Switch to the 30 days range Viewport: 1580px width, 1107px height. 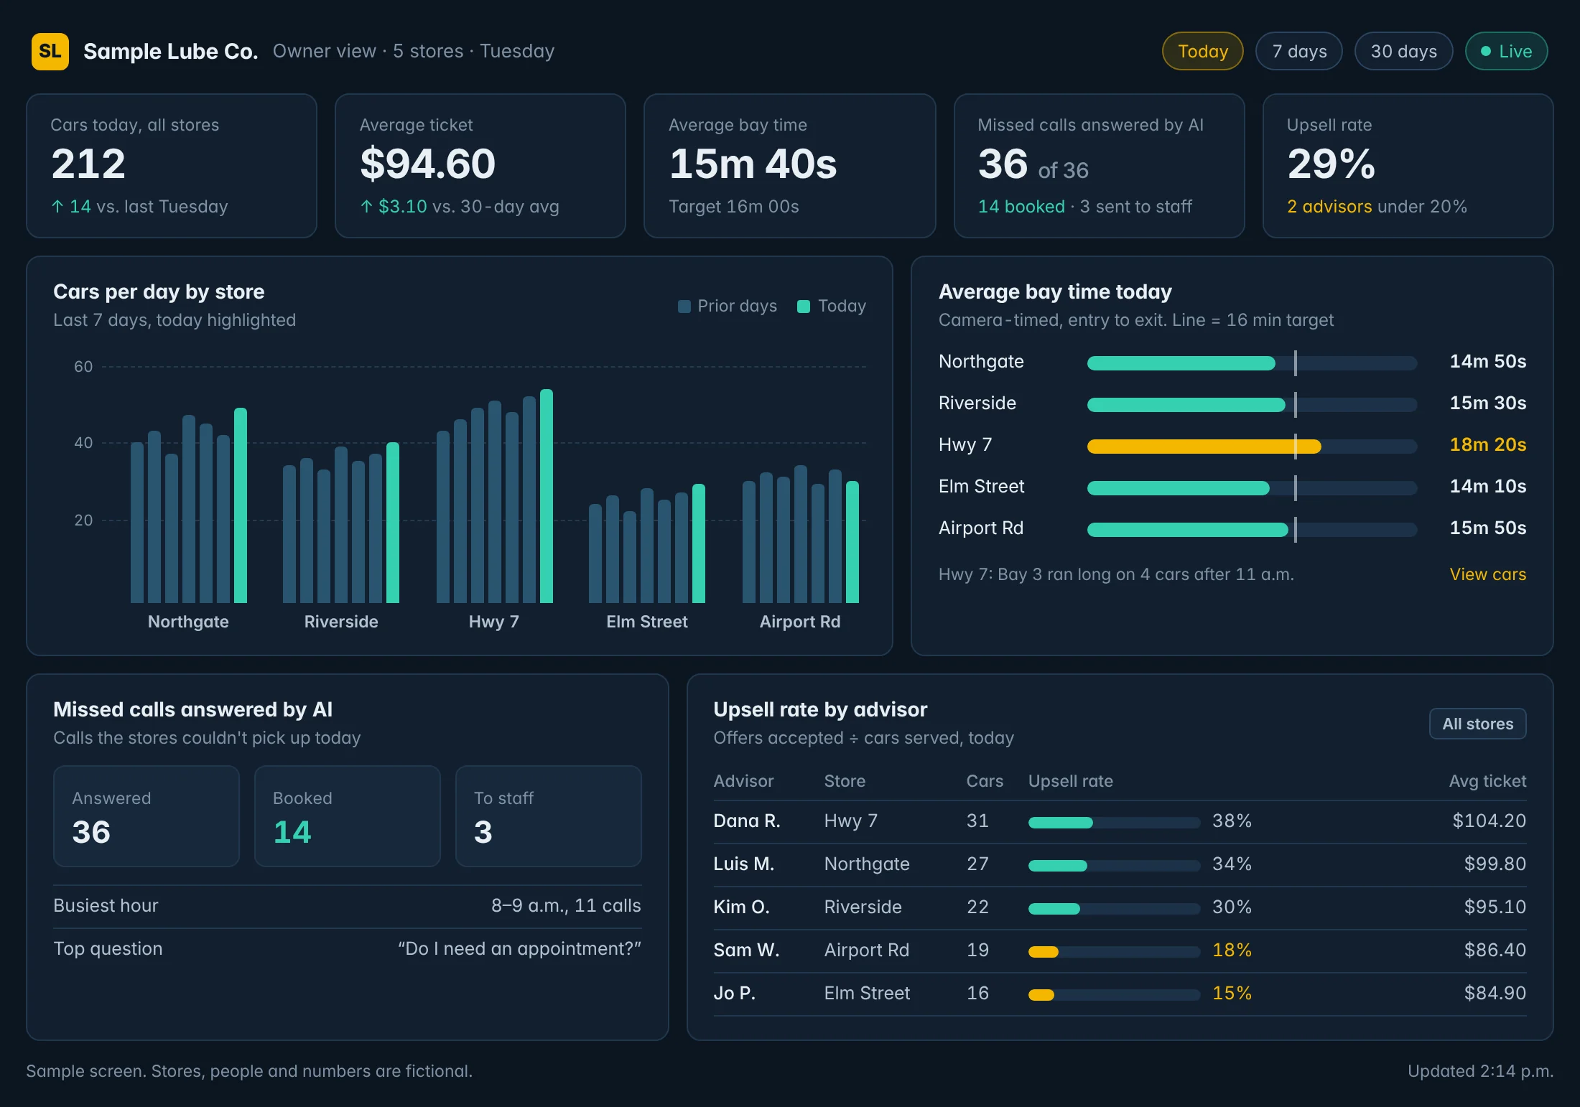pyautogui.click(x=1404, y=52)
